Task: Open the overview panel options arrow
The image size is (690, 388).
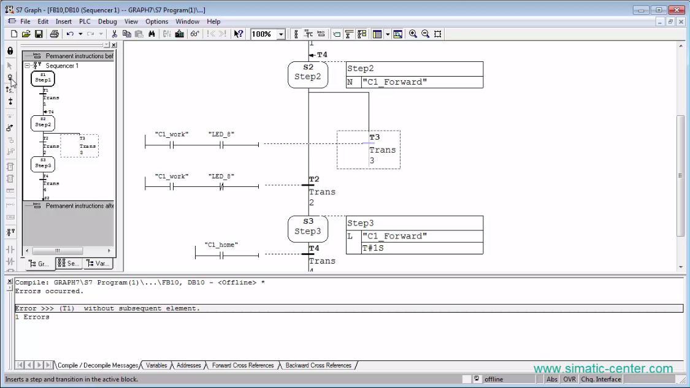Action: (x=106, y=45)
